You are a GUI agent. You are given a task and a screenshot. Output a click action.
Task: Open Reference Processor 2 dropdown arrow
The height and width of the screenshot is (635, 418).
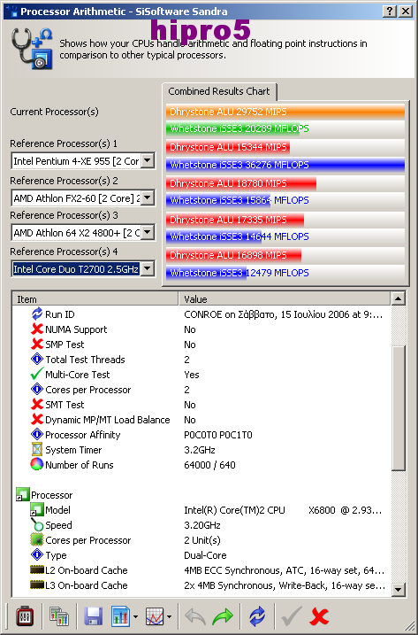pos(148,198)
